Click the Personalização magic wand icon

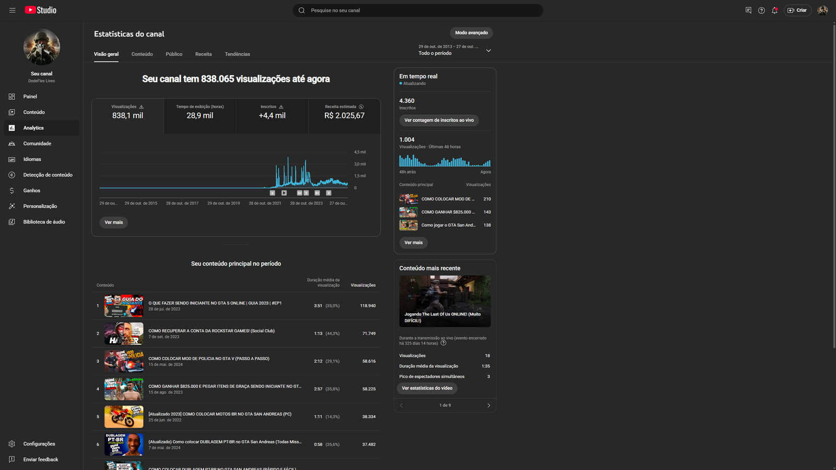12,206
